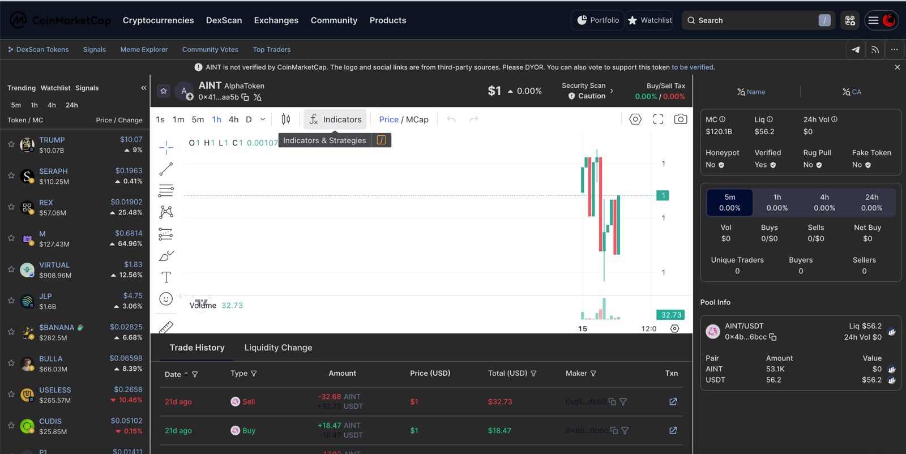Select the 4h chart interval
Screen dimensions: 906x454
(x=233, y=119)
